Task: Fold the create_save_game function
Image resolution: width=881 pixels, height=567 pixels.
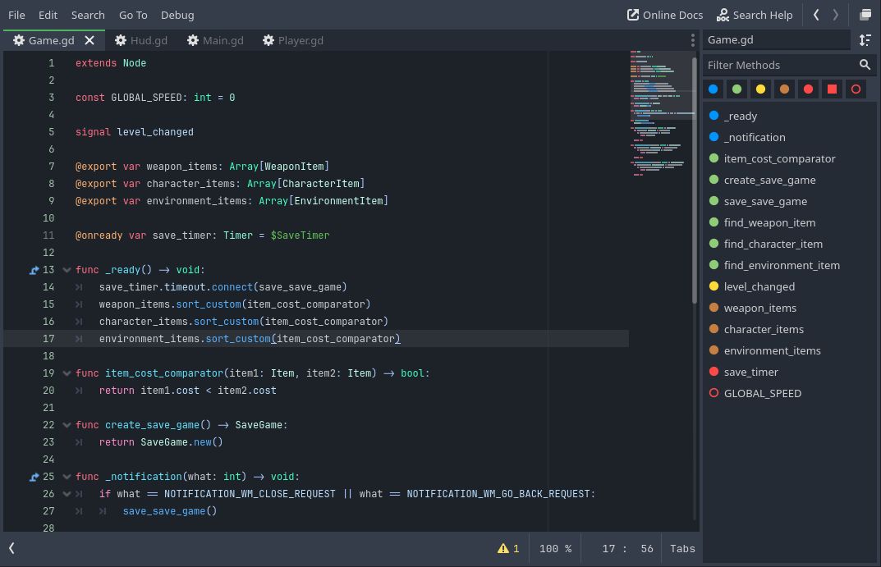Action: pyautogui.click(x=67, y=425)
